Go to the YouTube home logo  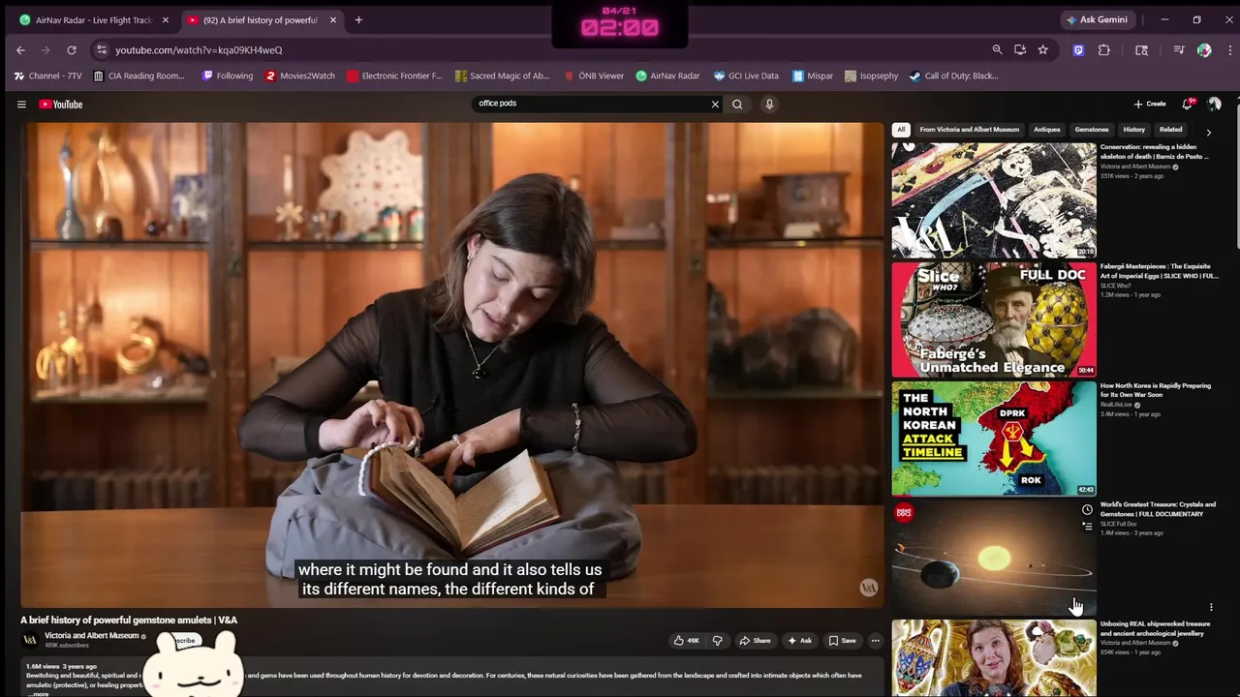click(x=61, y=105)
